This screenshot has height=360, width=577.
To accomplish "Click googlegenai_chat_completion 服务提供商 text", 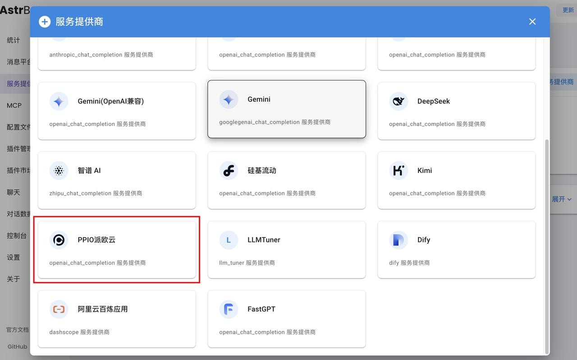I will click(x=275, y=122).
